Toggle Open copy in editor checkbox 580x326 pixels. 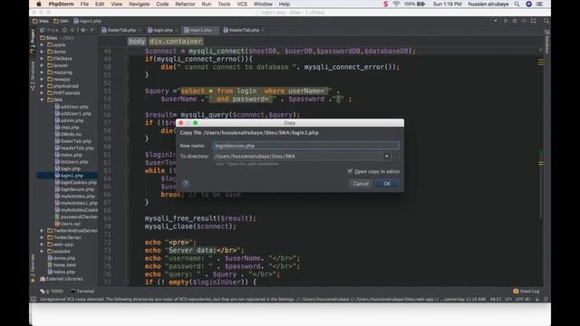tap(350, 171)
